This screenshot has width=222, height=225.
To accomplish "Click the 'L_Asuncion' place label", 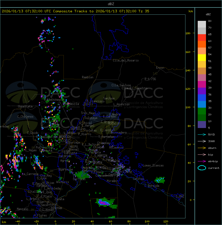I will [121, 104].
